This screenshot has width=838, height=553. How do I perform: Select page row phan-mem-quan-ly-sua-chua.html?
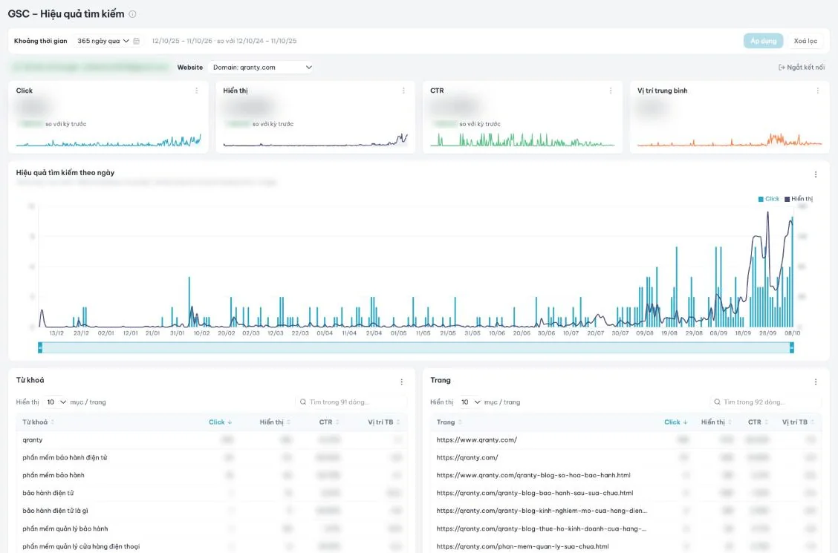[626, 546]
